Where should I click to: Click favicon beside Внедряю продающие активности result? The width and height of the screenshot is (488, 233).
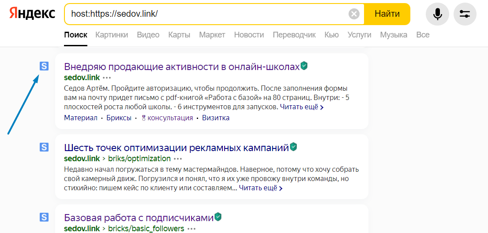(x=44, y=66)
